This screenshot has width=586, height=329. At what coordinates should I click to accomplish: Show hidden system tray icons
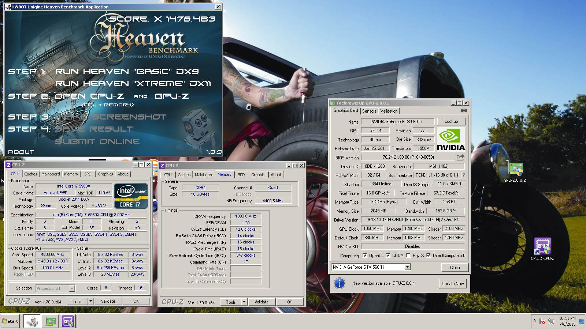(534, 321)
